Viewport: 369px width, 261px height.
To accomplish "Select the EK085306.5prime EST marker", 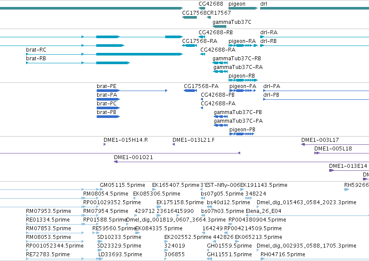I will (134, 198).
